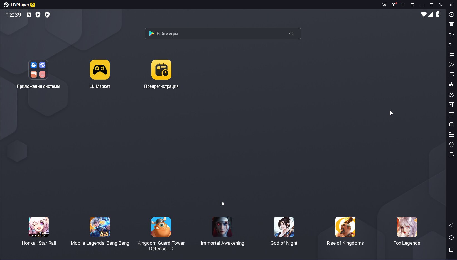Open the gamepad icon in title bar
457x260 pixels.
pos(384,5)
